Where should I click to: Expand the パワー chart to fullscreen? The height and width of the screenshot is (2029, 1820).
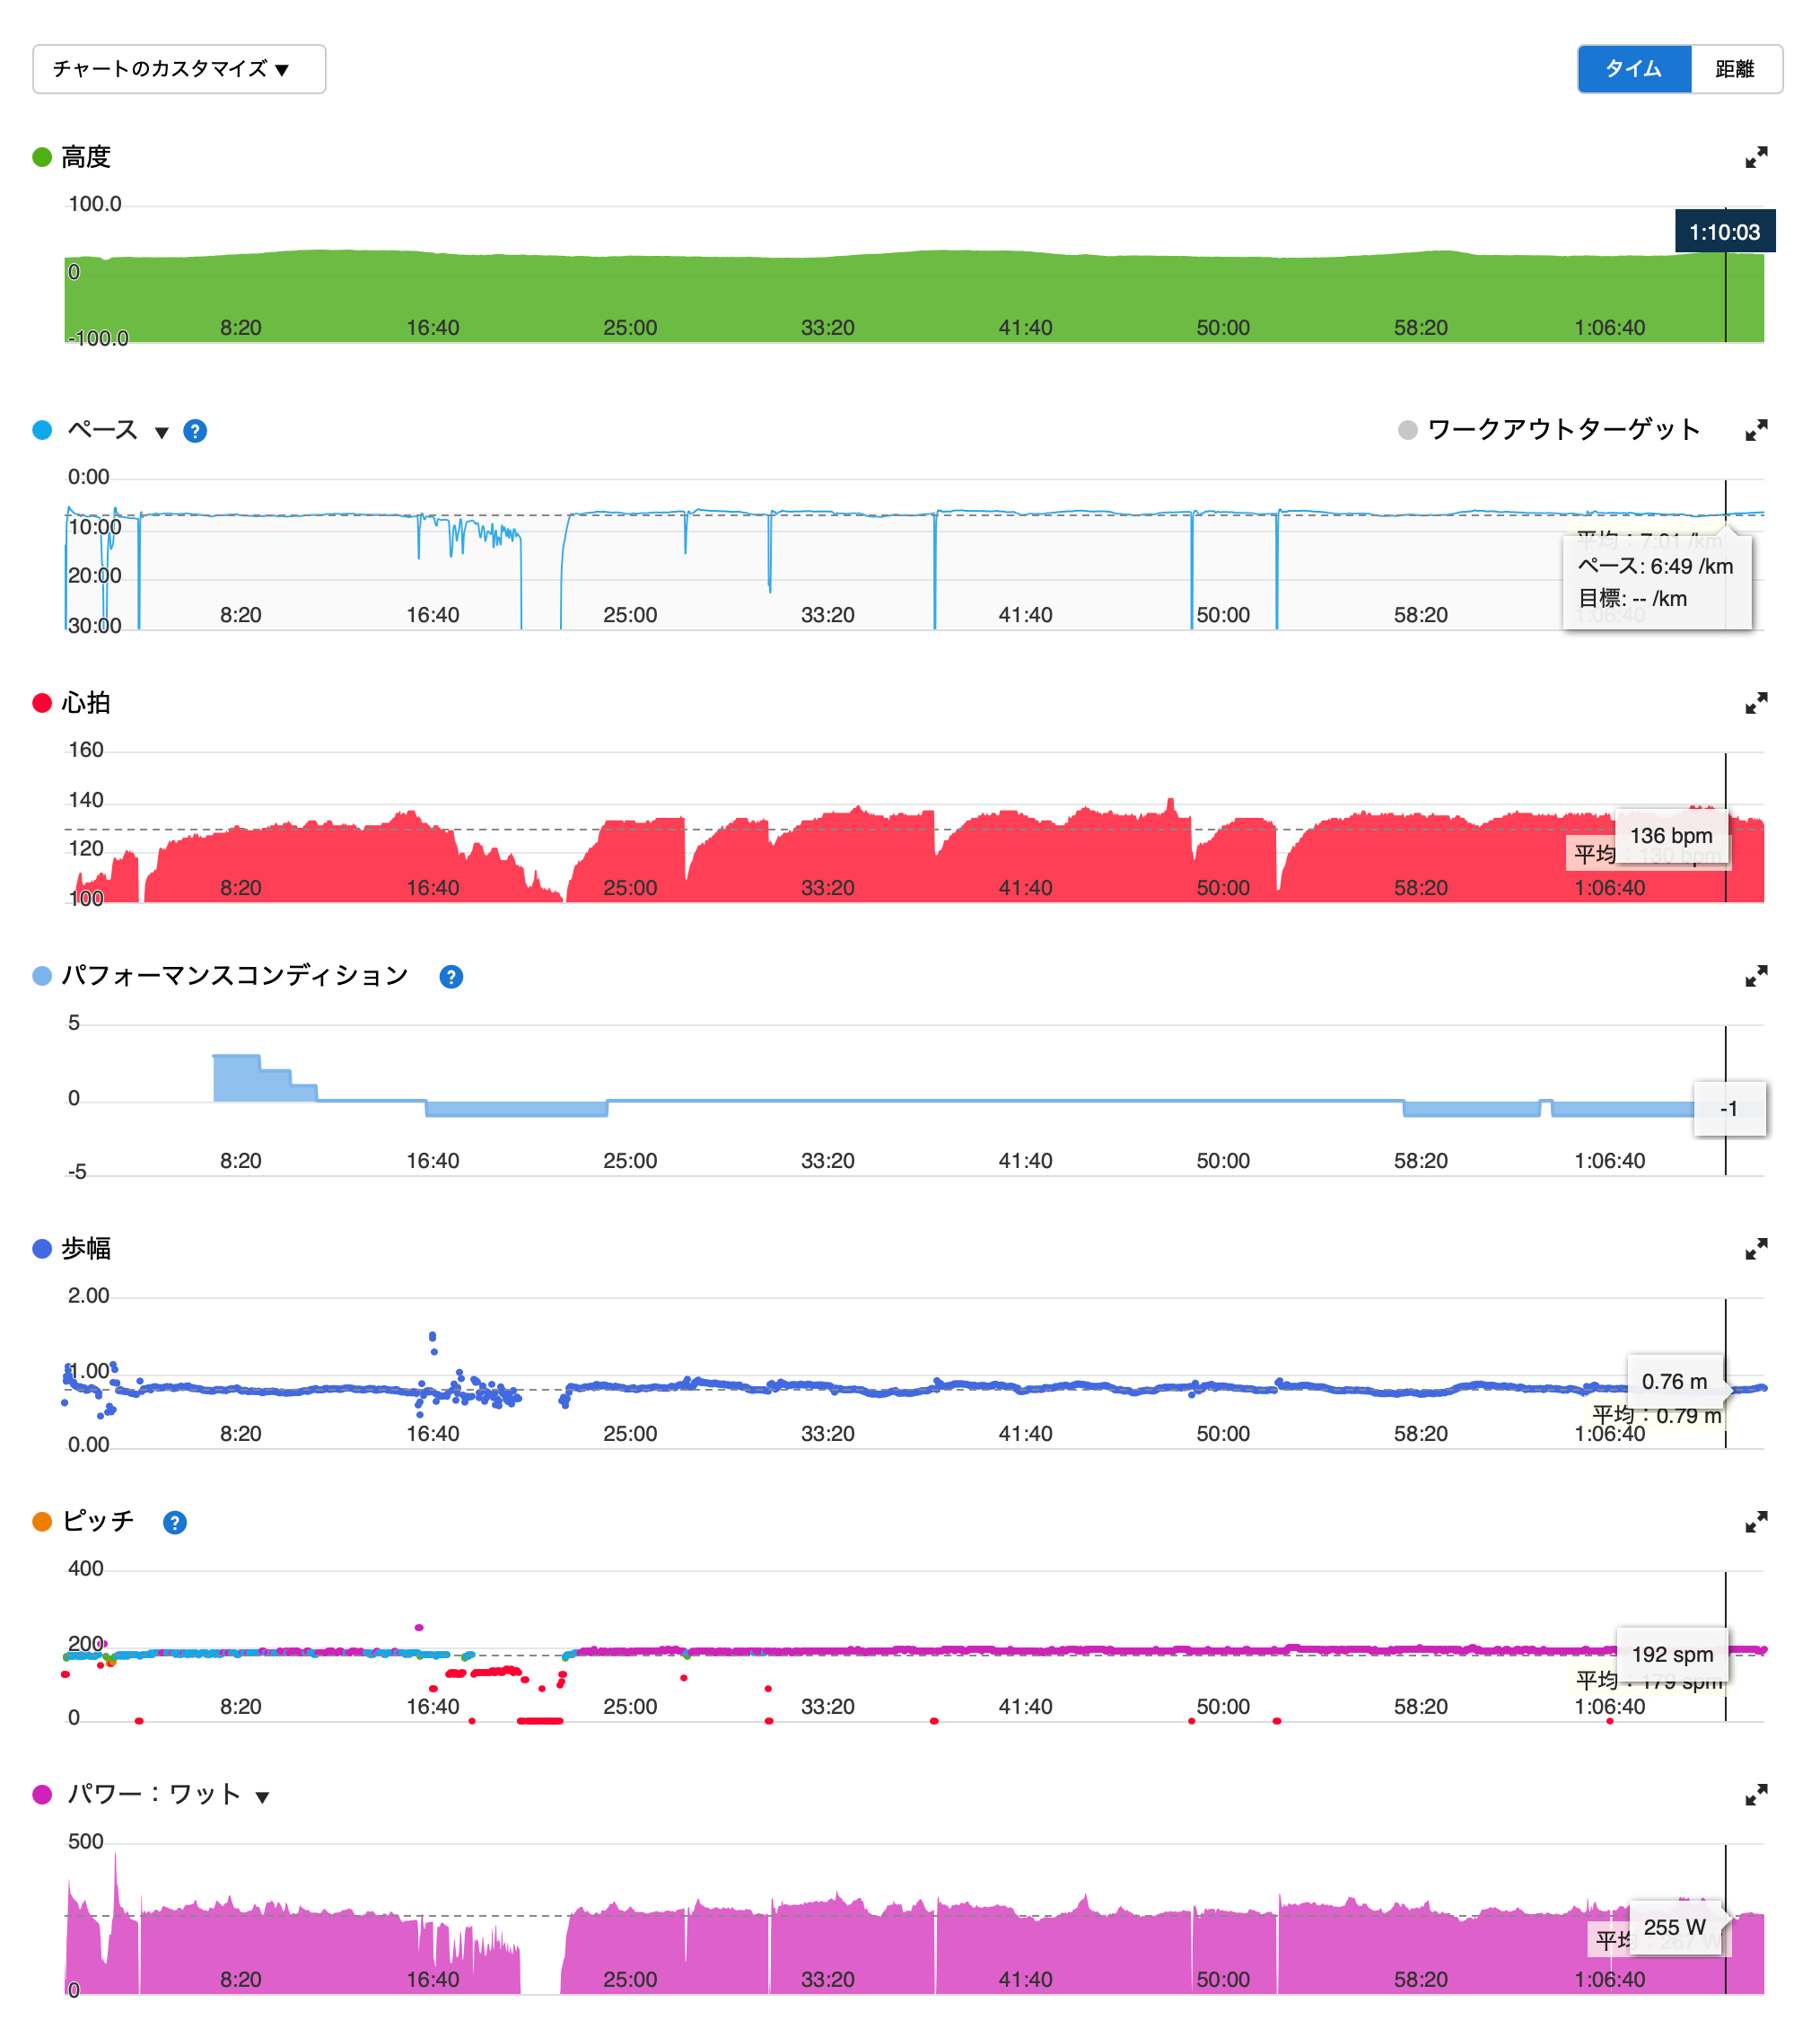(x=1757, y=1794)
